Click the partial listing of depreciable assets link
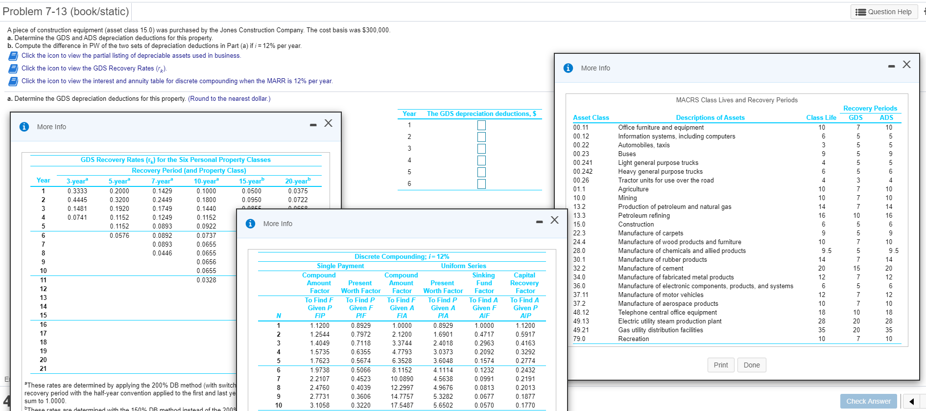 pyautogui.click(x=131, y=56)
